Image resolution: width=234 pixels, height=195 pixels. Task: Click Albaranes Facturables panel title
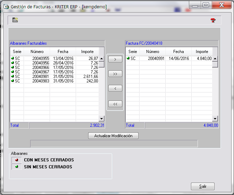[28, 43]
